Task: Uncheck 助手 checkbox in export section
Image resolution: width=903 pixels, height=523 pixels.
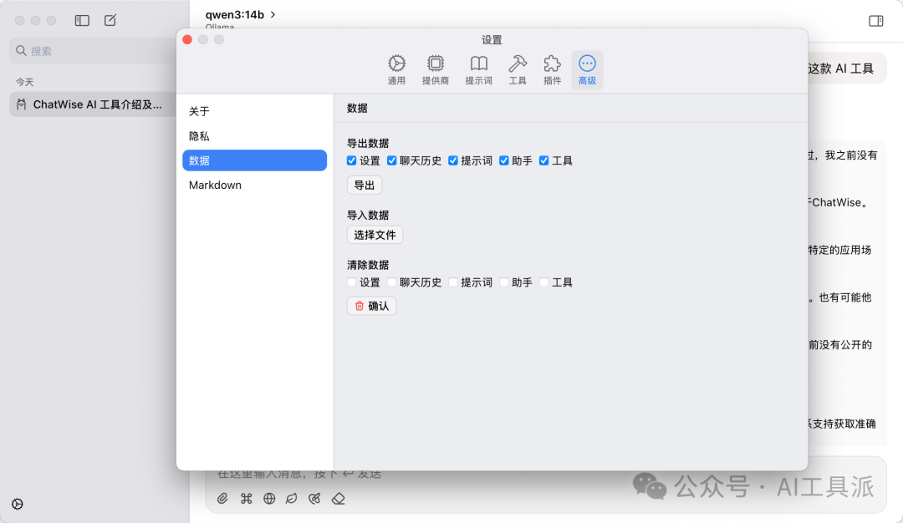Action: click(x=504, y=160)
